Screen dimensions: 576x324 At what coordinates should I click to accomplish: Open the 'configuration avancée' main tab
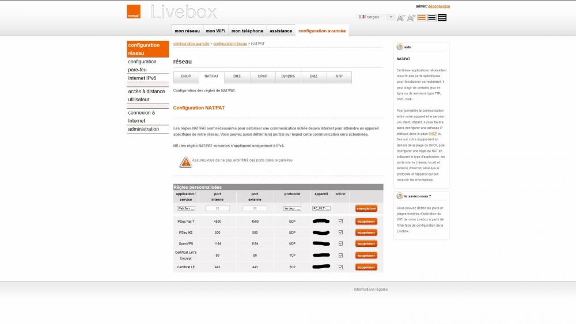(322, 31)
